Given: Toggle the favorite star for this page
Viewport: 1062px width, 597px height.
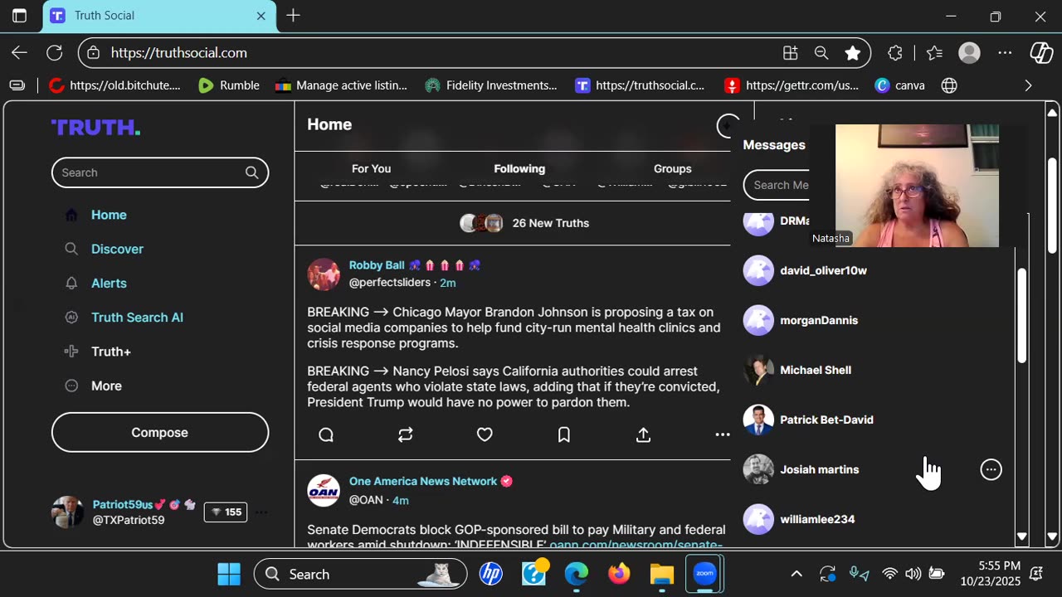Looking at the screenshot, I should pos(852,52).
